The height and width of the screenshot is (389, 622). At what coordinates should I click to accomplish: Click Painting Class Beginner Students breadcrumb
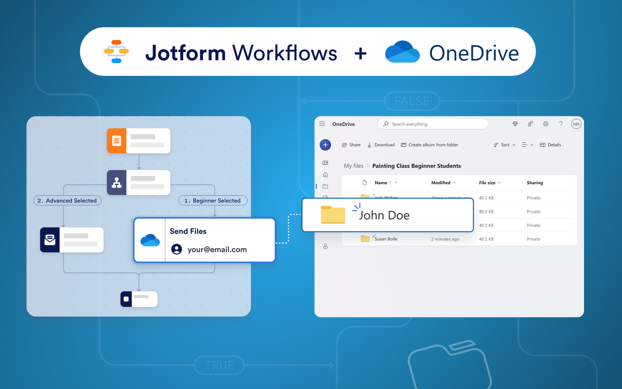416,166
